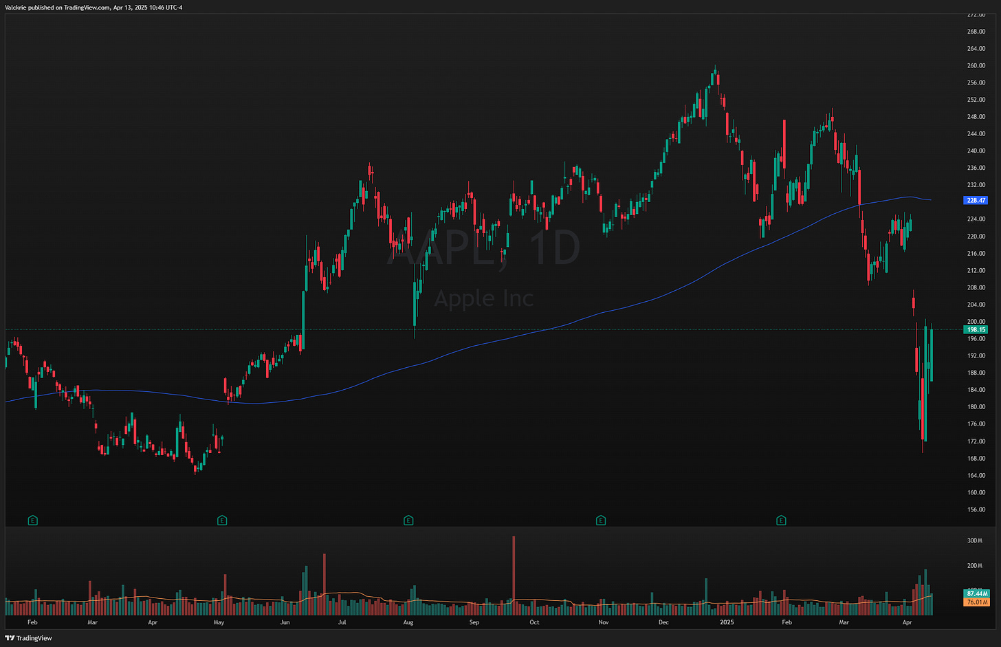
Task: Open the earnings marker nearest the 2025 label
Action: click(x=781, y=520)
